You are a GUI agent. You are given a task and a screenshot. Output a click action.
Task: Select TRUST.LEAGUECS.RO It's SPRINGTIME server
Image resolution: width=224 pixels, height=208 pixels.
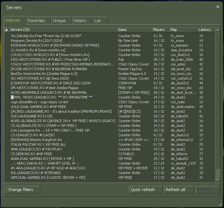coord(110,97)
